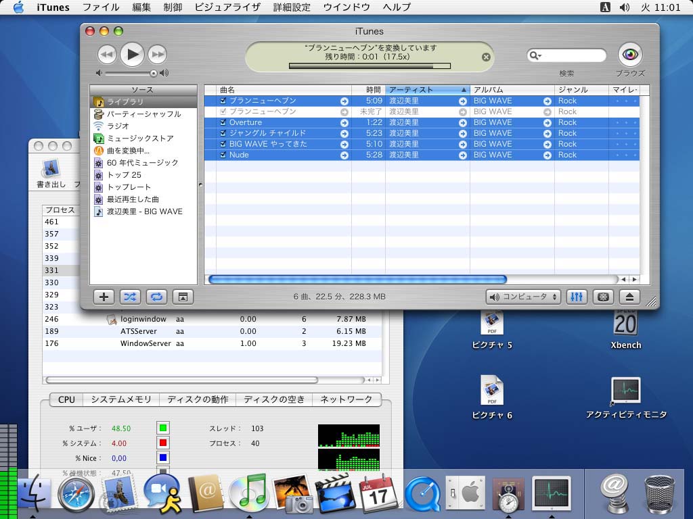
Task: Open the volume icon in the menu bar
Action: click(625, 7)
